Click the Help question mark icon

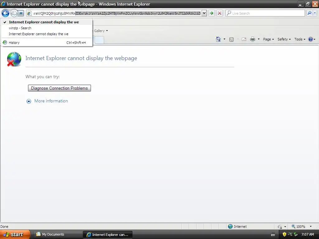pyautogui.click(x=311, y=39)
